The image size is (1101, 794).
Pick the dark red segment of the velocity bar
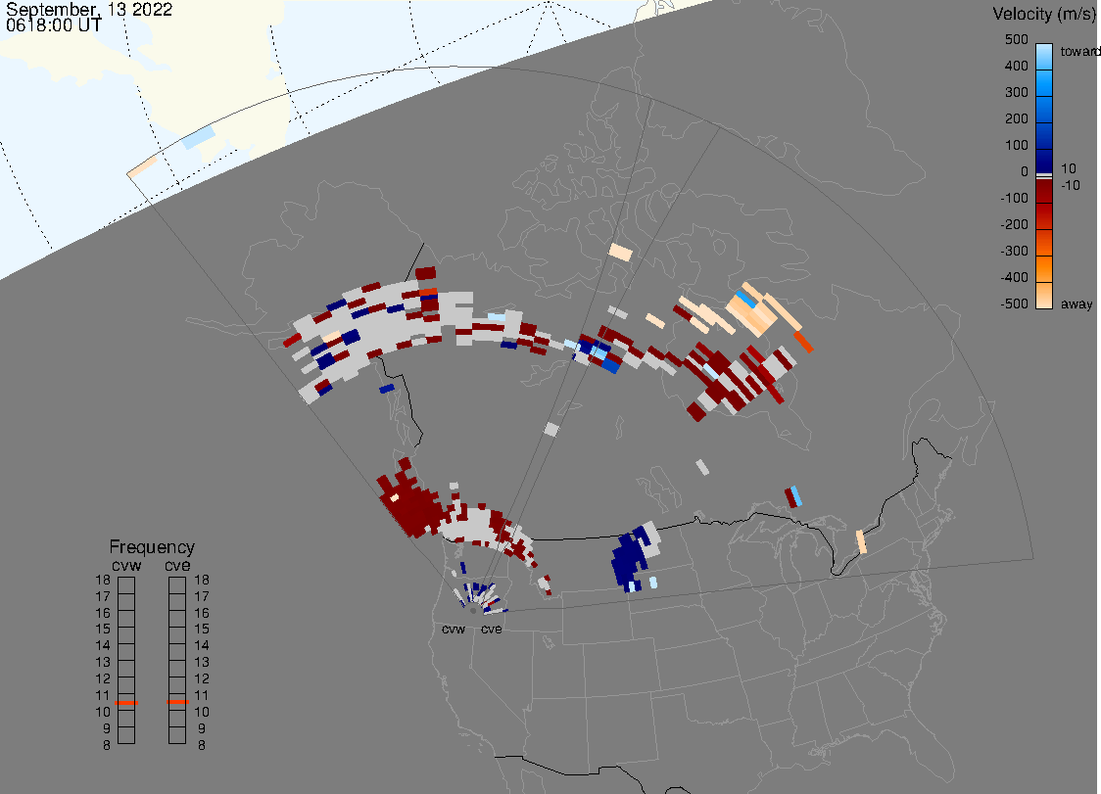(x=1044, y=191)
